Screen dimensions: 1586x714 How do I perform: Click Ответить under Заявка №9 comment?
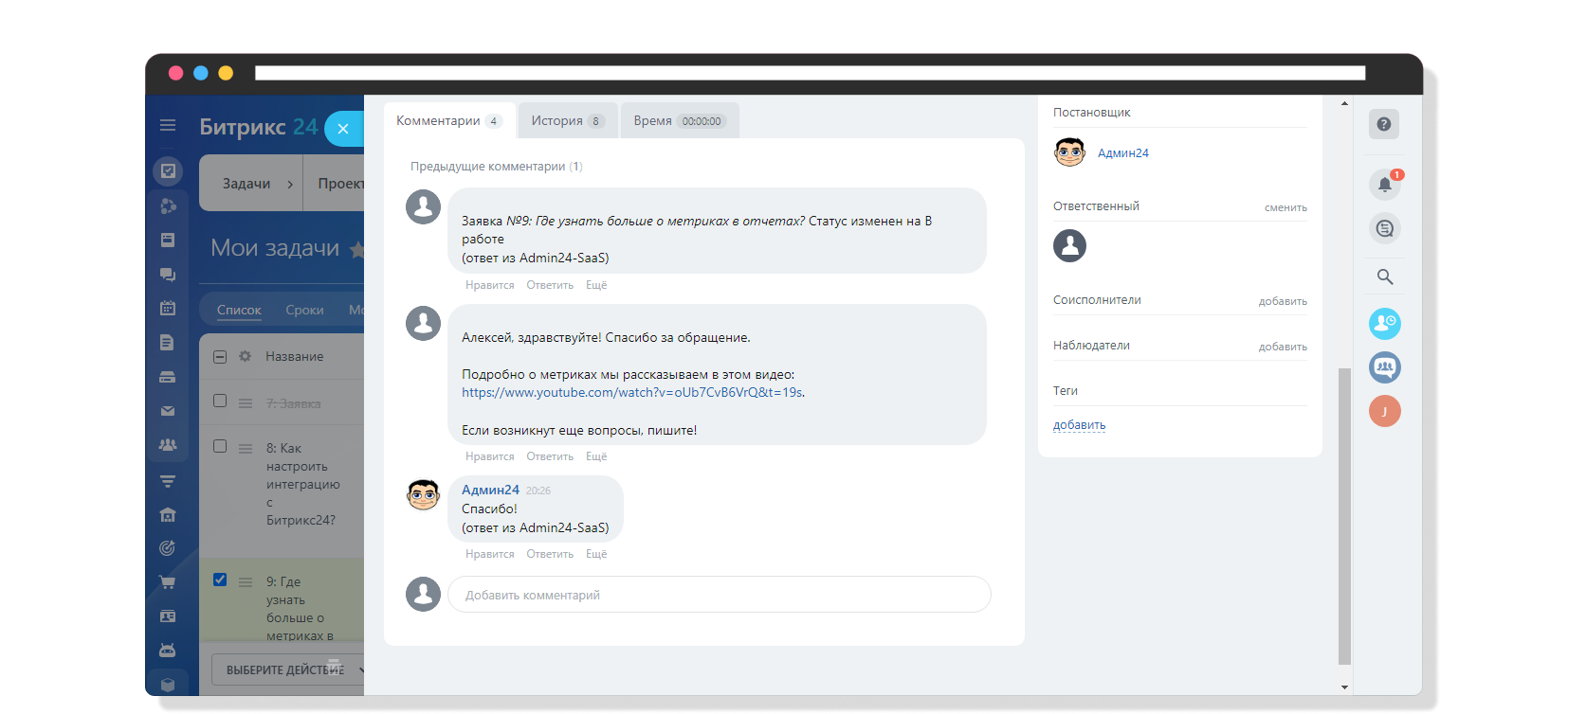tap(550, 285)
